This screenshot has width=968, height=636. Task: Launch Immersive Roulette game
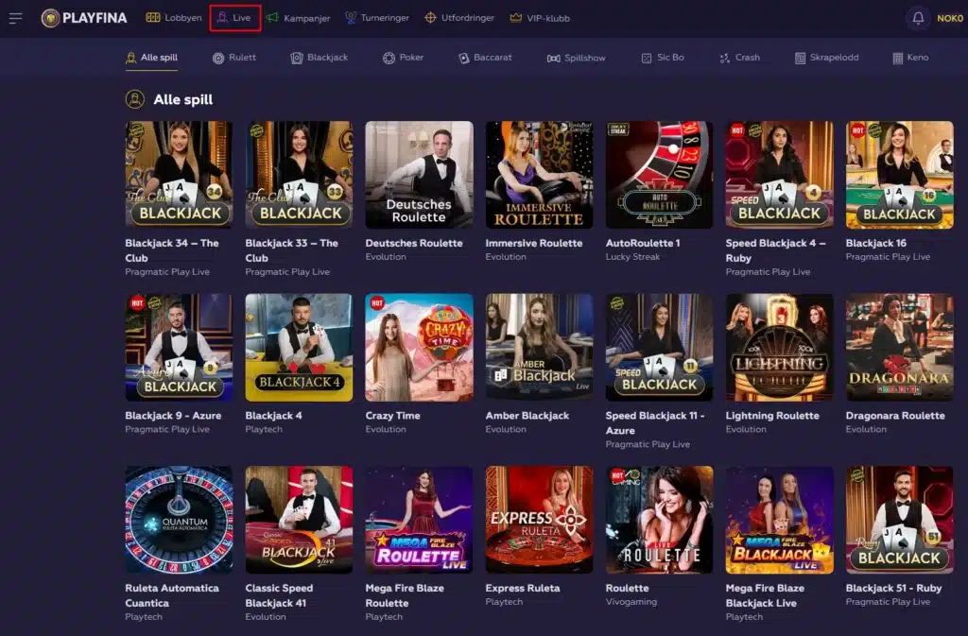click(x=539, y=175)
